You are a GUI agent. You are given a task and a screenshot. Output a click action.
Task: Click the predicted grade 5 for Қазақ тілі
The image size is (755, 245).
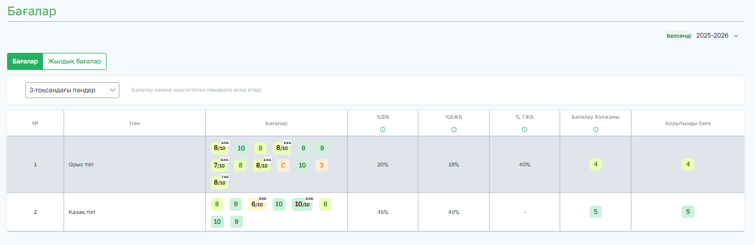click(596, 212)
